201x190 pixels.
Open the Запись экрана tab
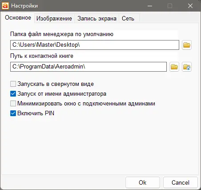coord(97,19)
